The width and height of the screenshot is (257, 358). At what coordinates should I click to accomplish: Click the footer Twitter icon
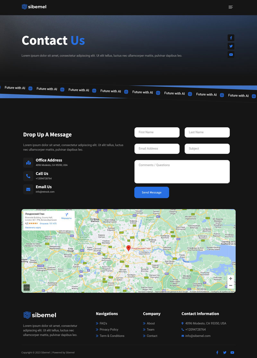coord(225,353)
